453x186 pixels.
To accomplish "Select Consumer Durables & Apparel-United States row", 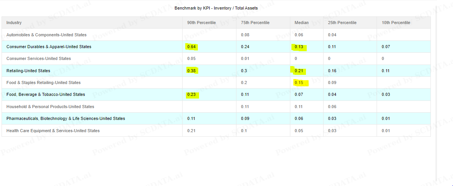I will pos(49,47).
